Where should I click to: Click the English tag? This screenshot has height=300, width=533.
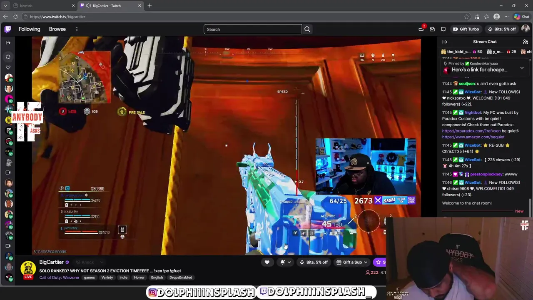point(157,277)
